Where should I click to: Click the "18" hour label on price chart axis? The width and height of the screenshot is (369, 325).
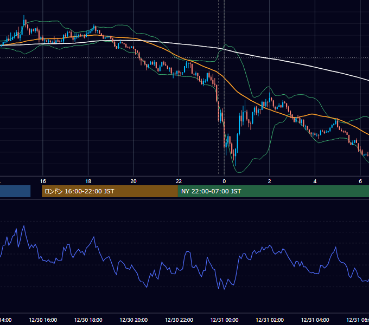coord(88,181)
